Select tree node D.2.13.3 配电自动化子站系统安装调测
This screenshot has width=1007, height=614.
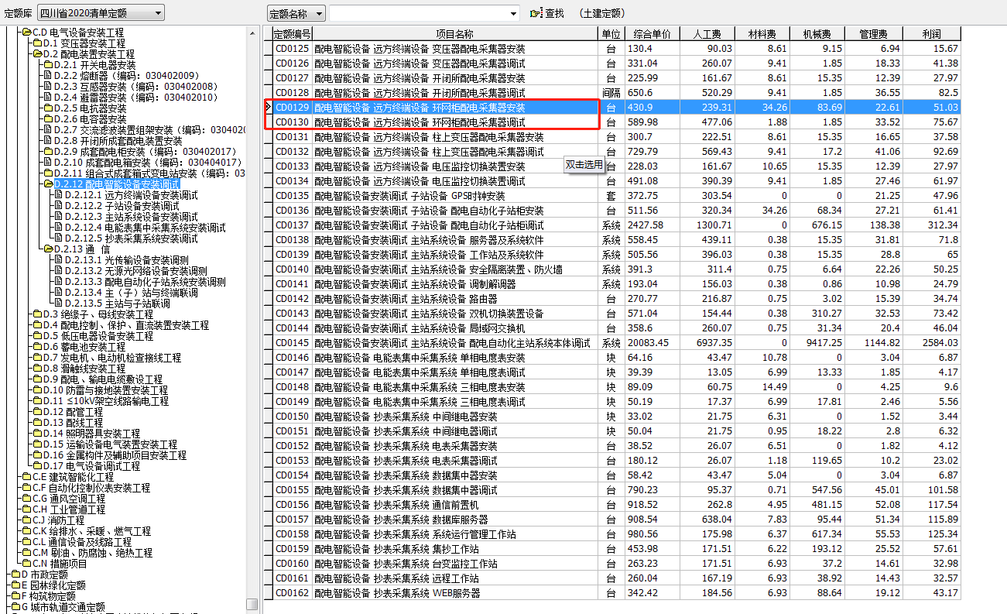pos(146,282)
